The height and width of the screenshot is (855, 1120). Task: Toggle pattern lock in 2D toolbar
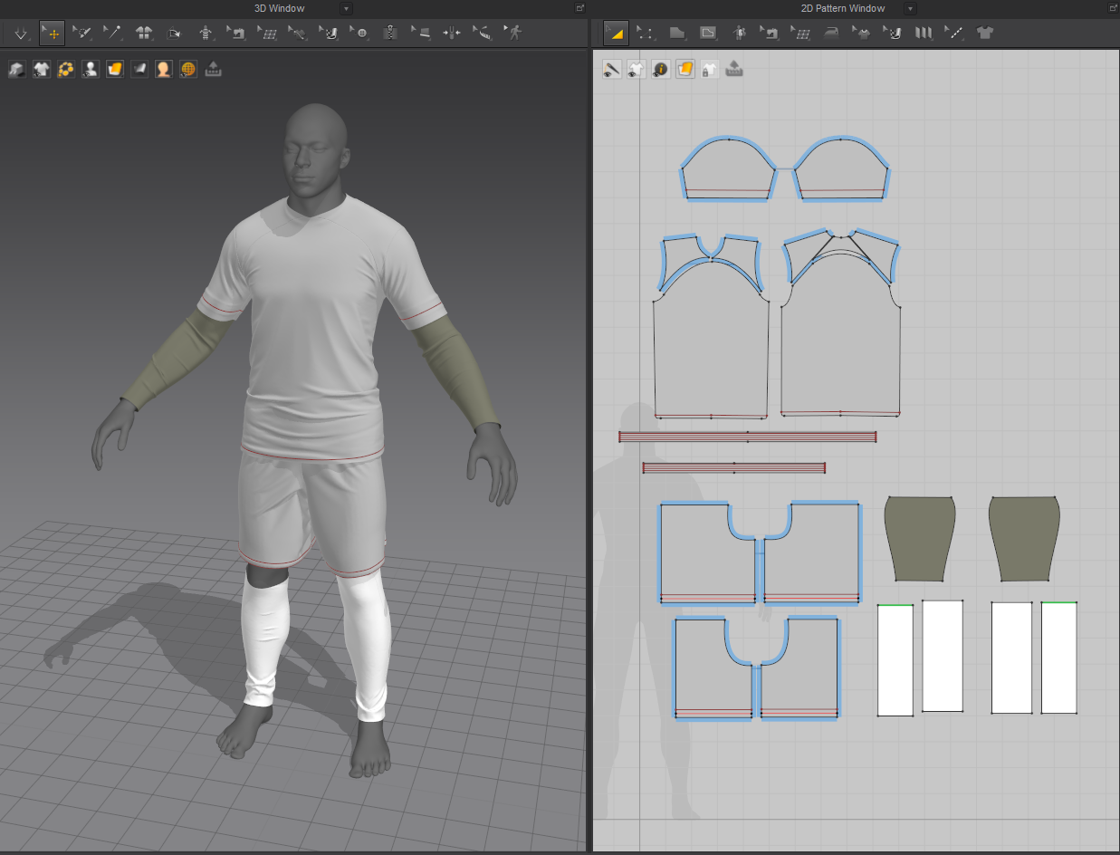[711, 69]
